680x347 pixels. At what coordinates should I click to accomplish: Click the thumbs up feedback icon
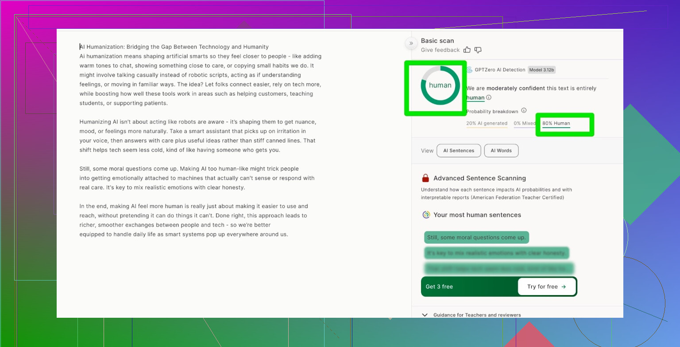point(467,50)
